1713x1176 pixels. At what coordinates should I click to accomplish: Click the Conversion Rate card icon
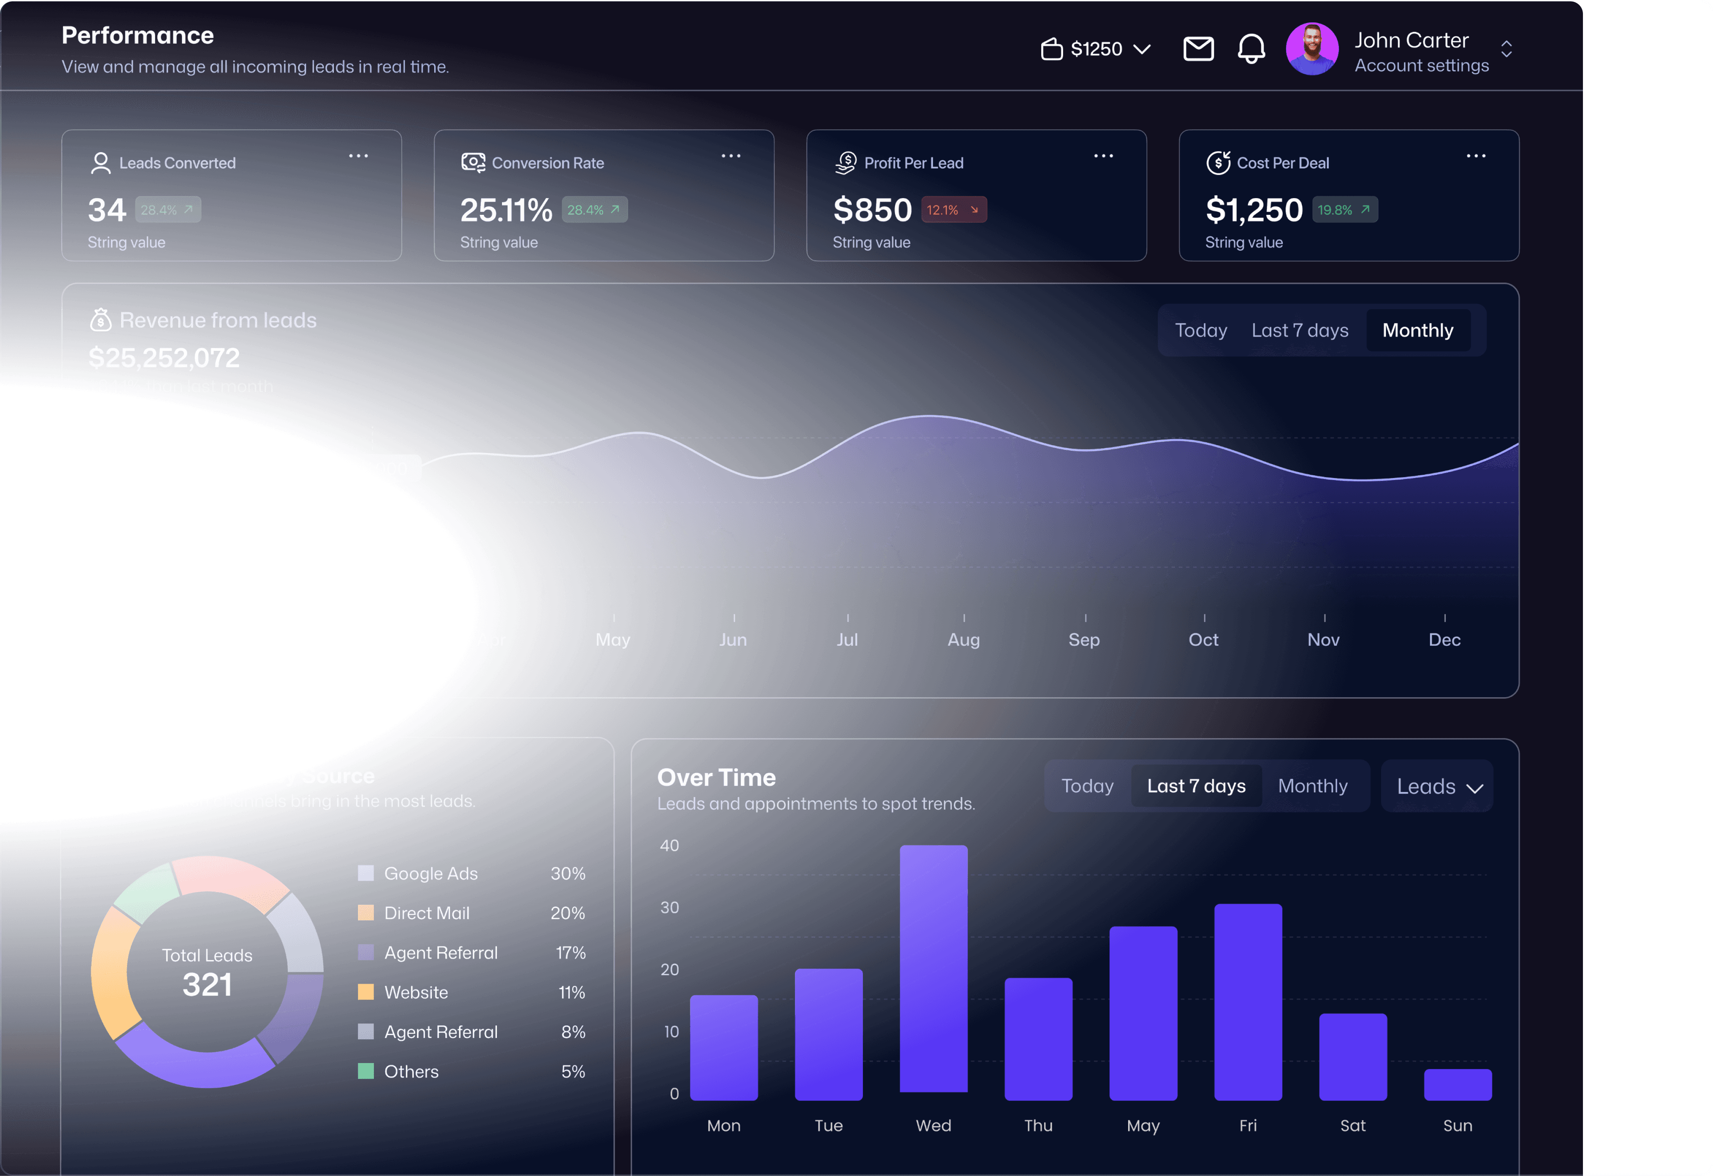[473, 162]
